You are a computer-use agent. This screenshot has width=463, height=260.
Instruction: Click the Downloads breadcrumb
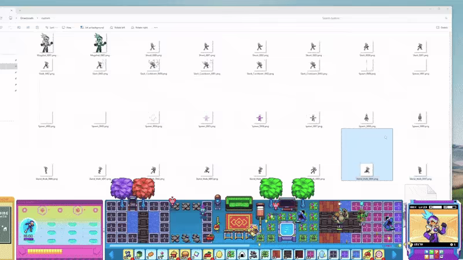27,18
